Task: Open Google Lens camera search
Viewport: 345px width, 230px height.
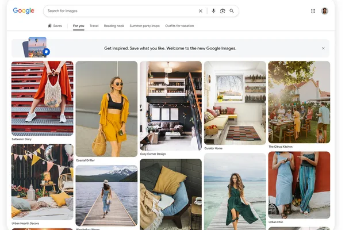Action: click(223, 11)
